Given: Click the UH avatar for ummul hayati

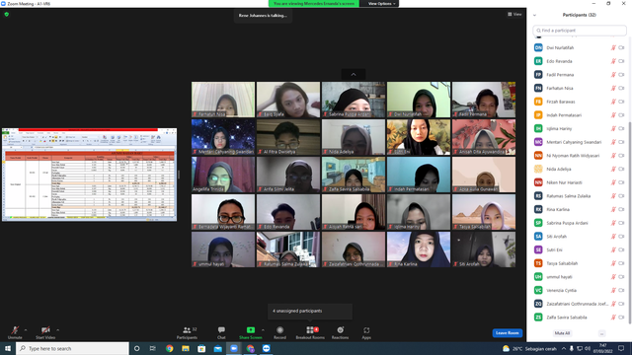Looking at the screenshot, I should pyautogui.click(x=538, y=276).
